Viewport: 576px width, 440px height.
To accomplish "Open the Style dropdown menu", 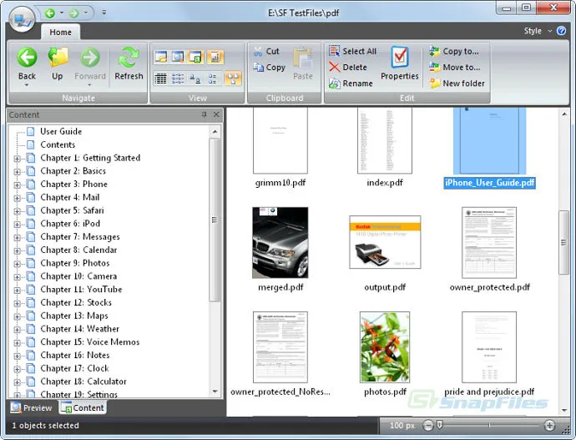I will click(x=538, y=31).
